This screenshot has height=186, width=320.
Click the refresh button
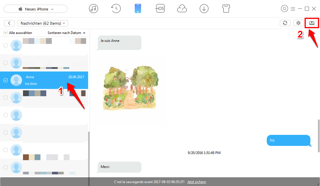tap(285, 23)
